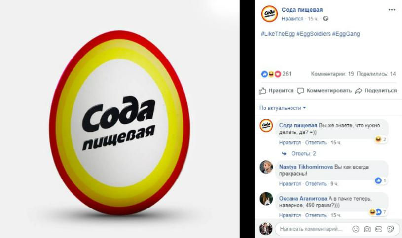
Task: Open the emoji picker in comment box
Action: point(356,229)
